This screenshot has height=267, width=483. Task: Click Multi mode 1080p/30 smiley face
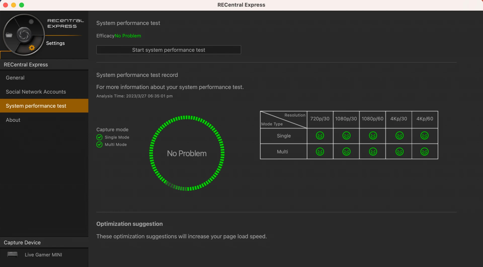tap(346, 151)
